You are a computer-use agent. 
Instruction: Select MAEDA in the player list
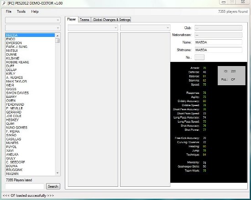click(30, 35)
